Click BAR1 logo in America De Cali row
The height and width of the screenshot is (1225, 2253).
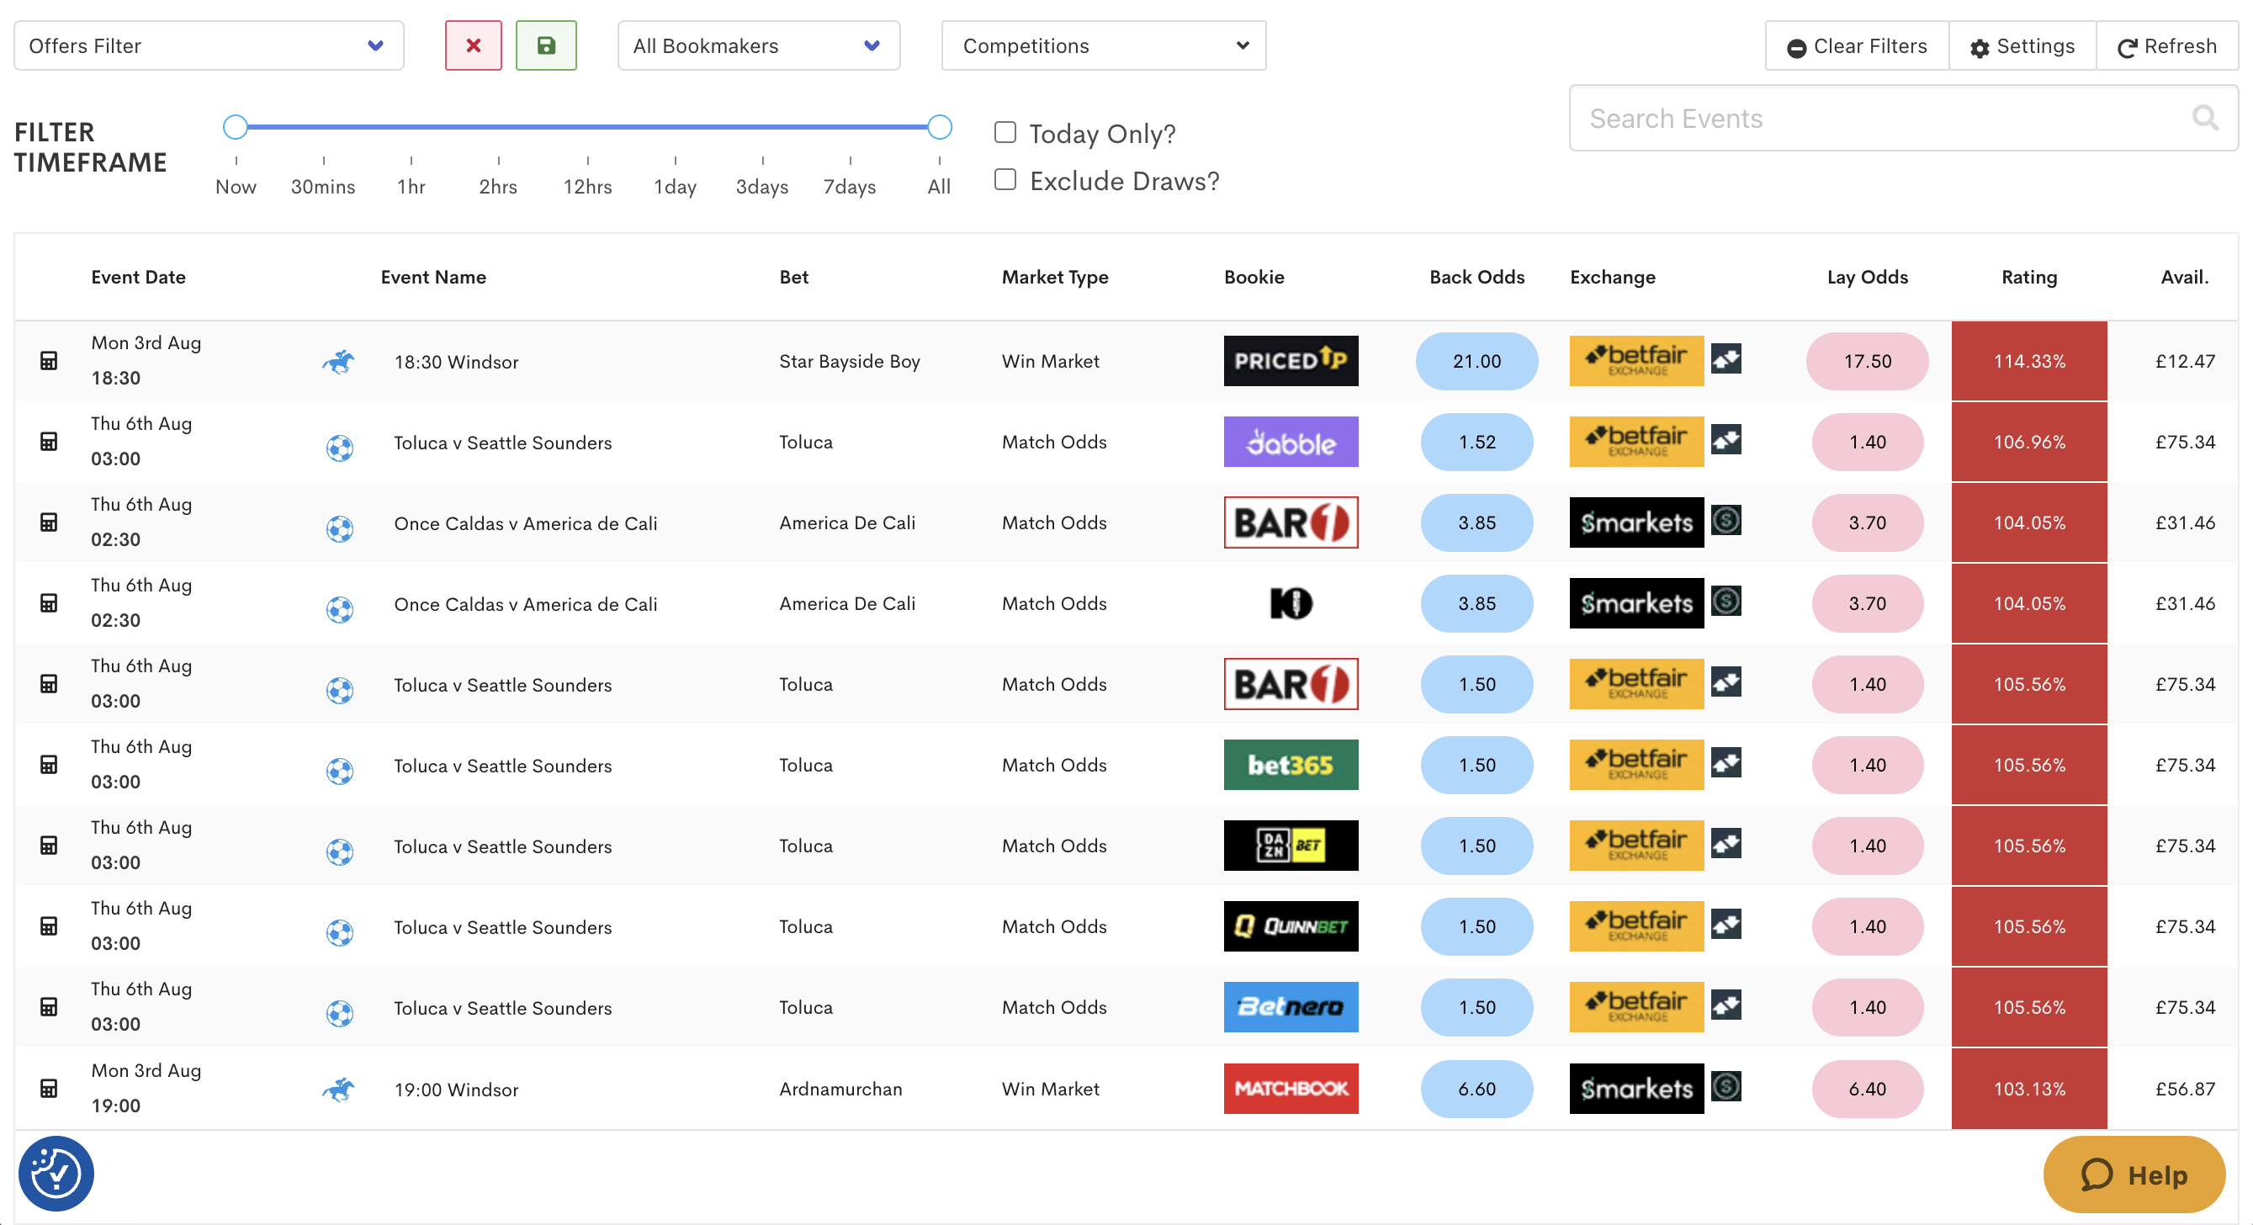pos(1290,522)
